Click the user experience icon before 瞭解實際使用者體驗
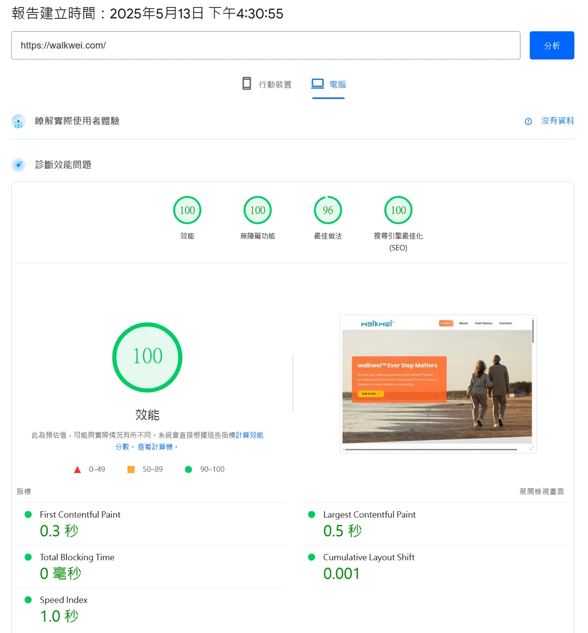 [x=18, y=121]
